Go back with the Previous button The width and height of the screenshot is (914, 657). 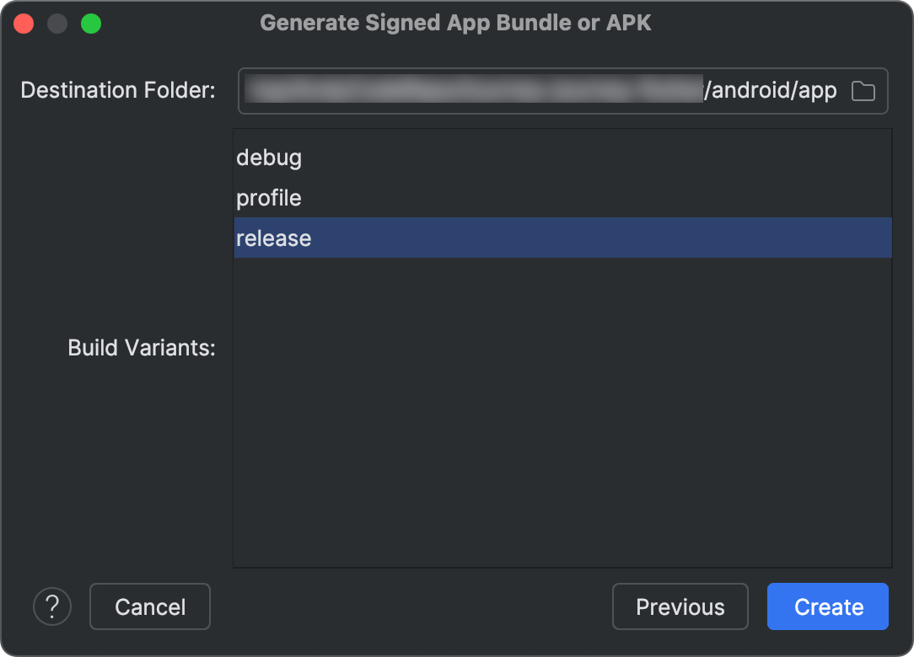point(680,606)
